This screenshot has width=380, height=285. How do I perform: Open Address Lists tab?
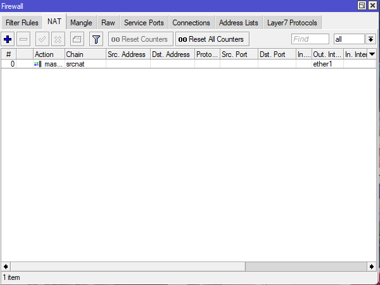(239, 23)
